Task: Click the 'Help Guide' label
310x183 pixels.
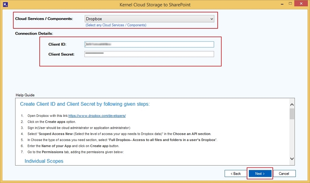Action: point(25,95)
